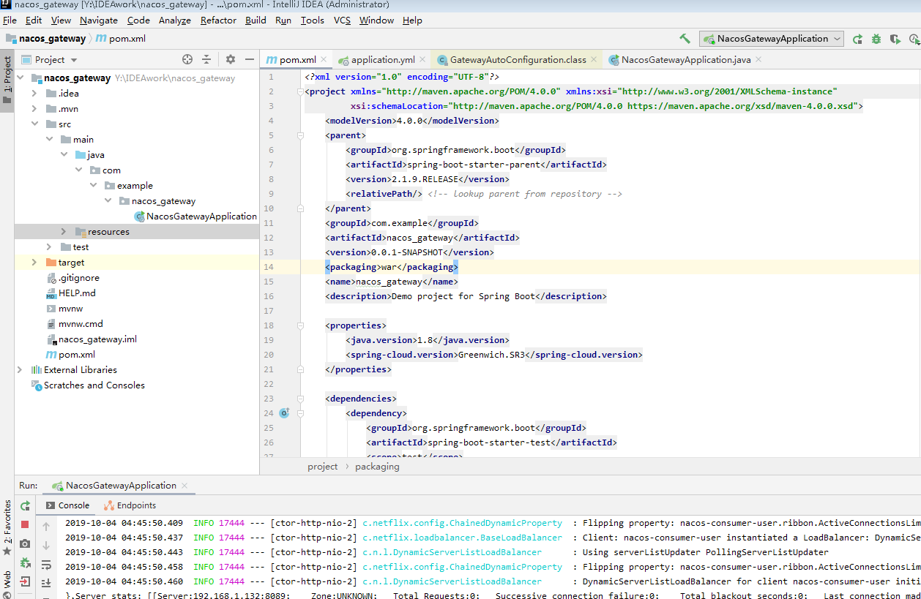Select the Console tab
Viewport: 921px width, 599px height.
click(x=67, y=505)
